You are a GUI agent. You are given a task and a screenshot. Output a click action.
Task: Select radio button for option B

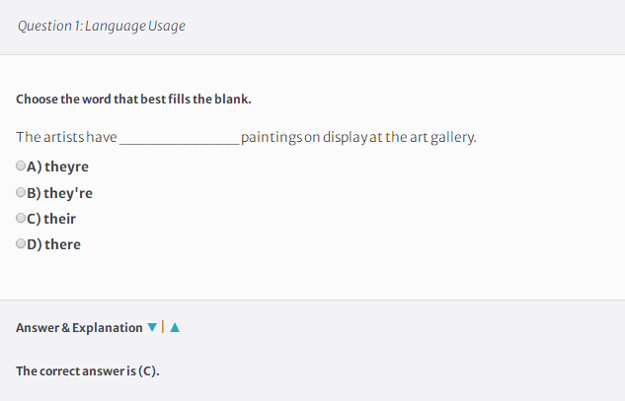point(21,192)
